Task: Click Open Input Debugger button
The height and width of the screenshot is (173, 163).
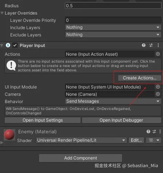Action: click(x=121, y=120)
